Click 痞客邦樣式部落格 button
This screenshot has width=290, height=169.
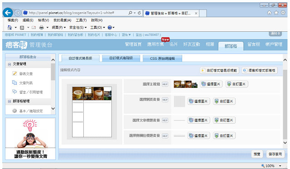coord(260,70)
